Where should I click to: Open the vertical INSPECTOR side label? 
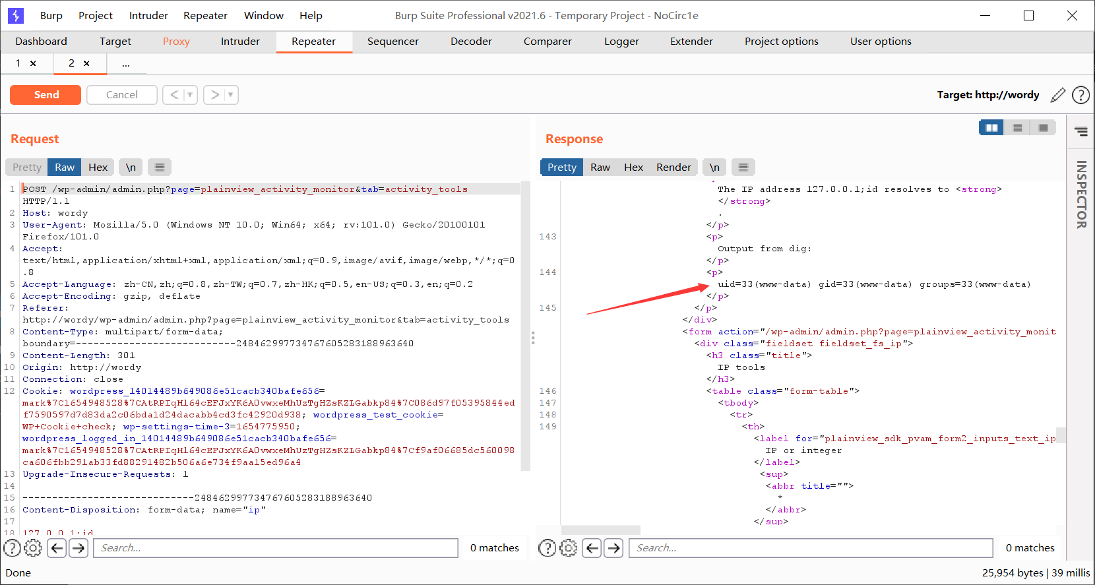[x=1081, y=195]
